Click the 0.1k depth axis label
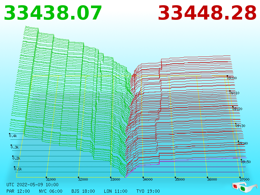This screenshot has height=195, width=260. pos(18,169)
